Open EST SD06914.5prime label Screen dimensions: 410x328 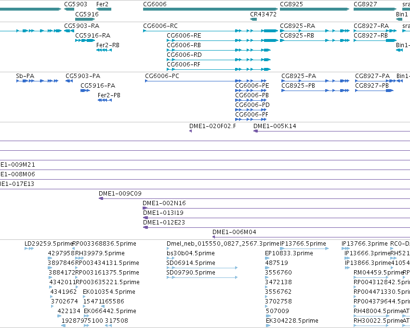click(x=191, y=263)
